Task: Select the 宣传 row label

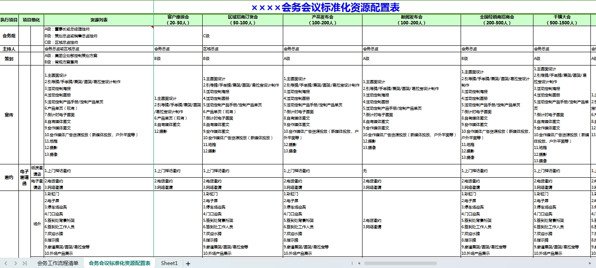Action: pos(9,115)
